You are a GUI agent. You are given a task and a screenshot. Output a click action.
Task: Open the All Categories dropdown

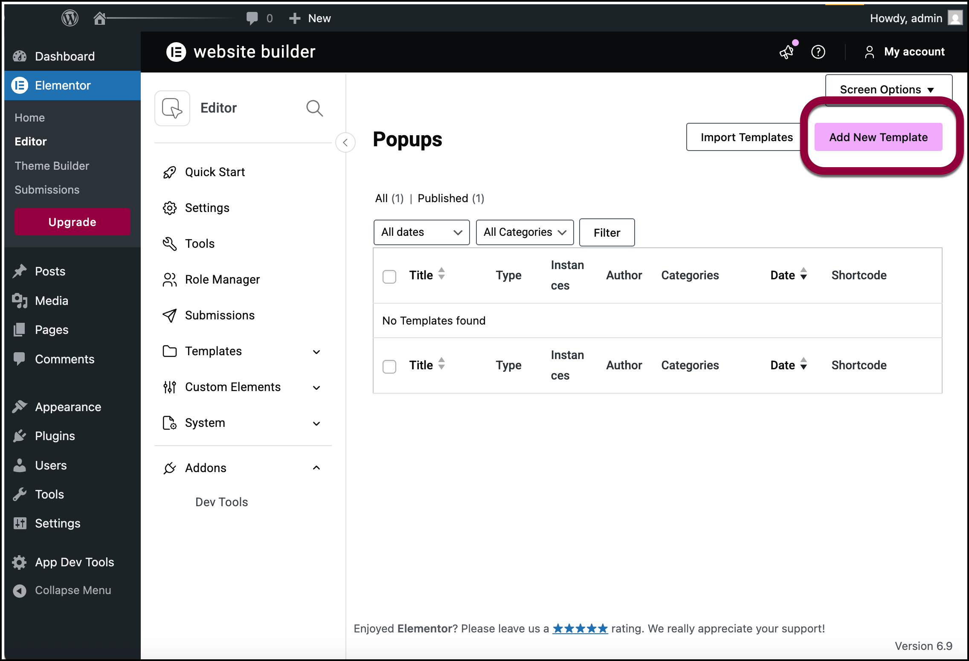525,232
